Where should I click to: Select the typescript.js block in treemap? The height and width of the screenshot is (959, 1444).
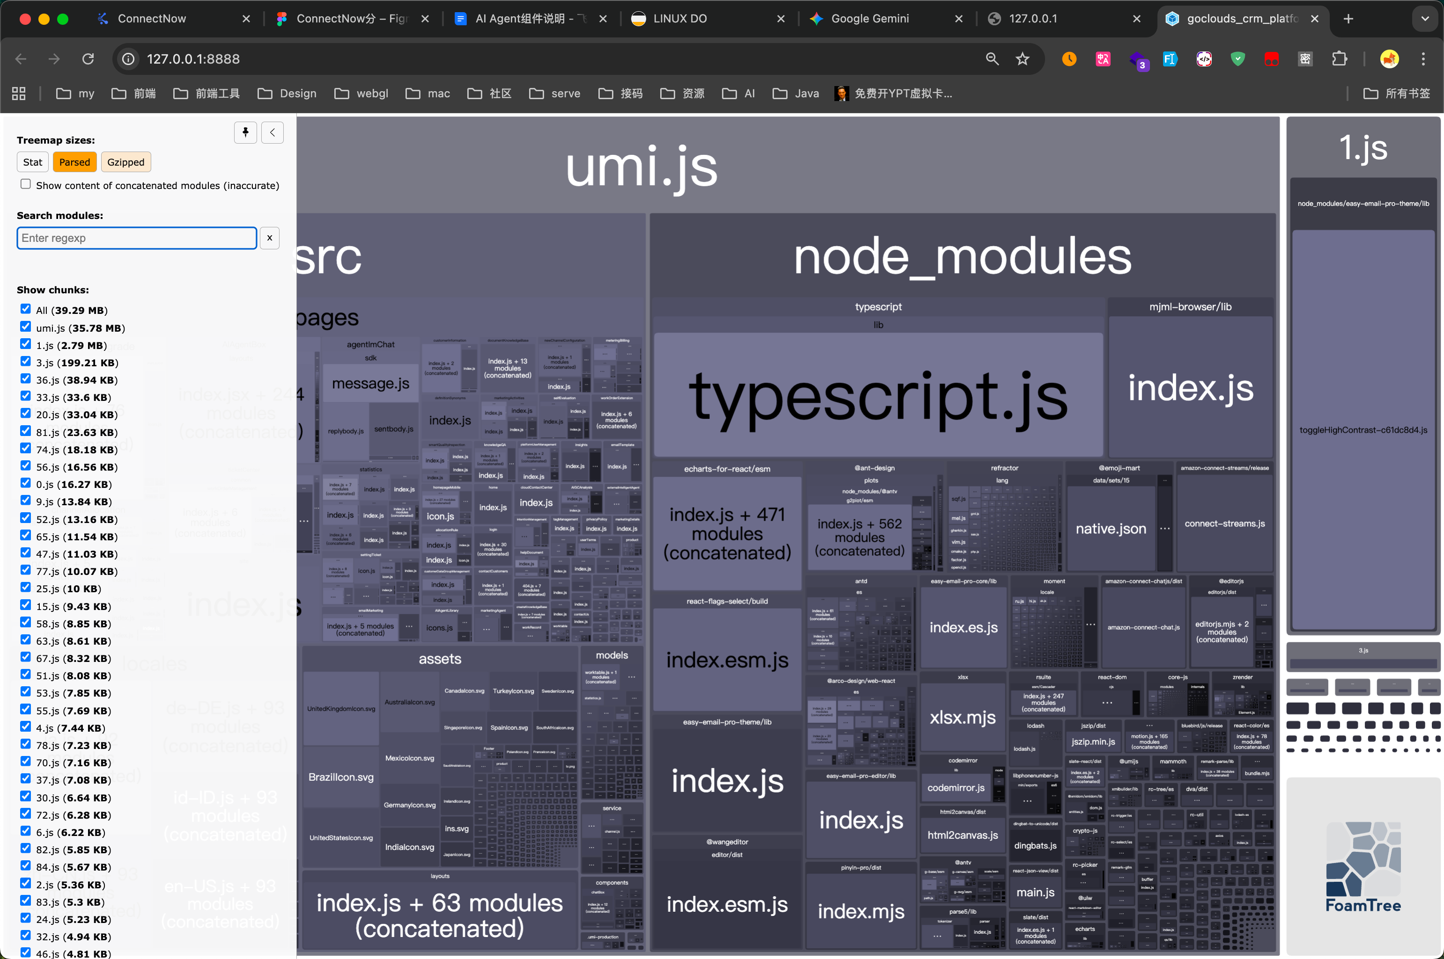tap(878, 395)
